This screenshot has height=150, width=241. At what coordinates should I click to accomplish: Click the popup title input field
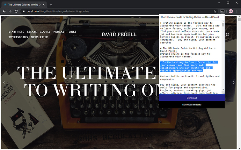(192, 17)
